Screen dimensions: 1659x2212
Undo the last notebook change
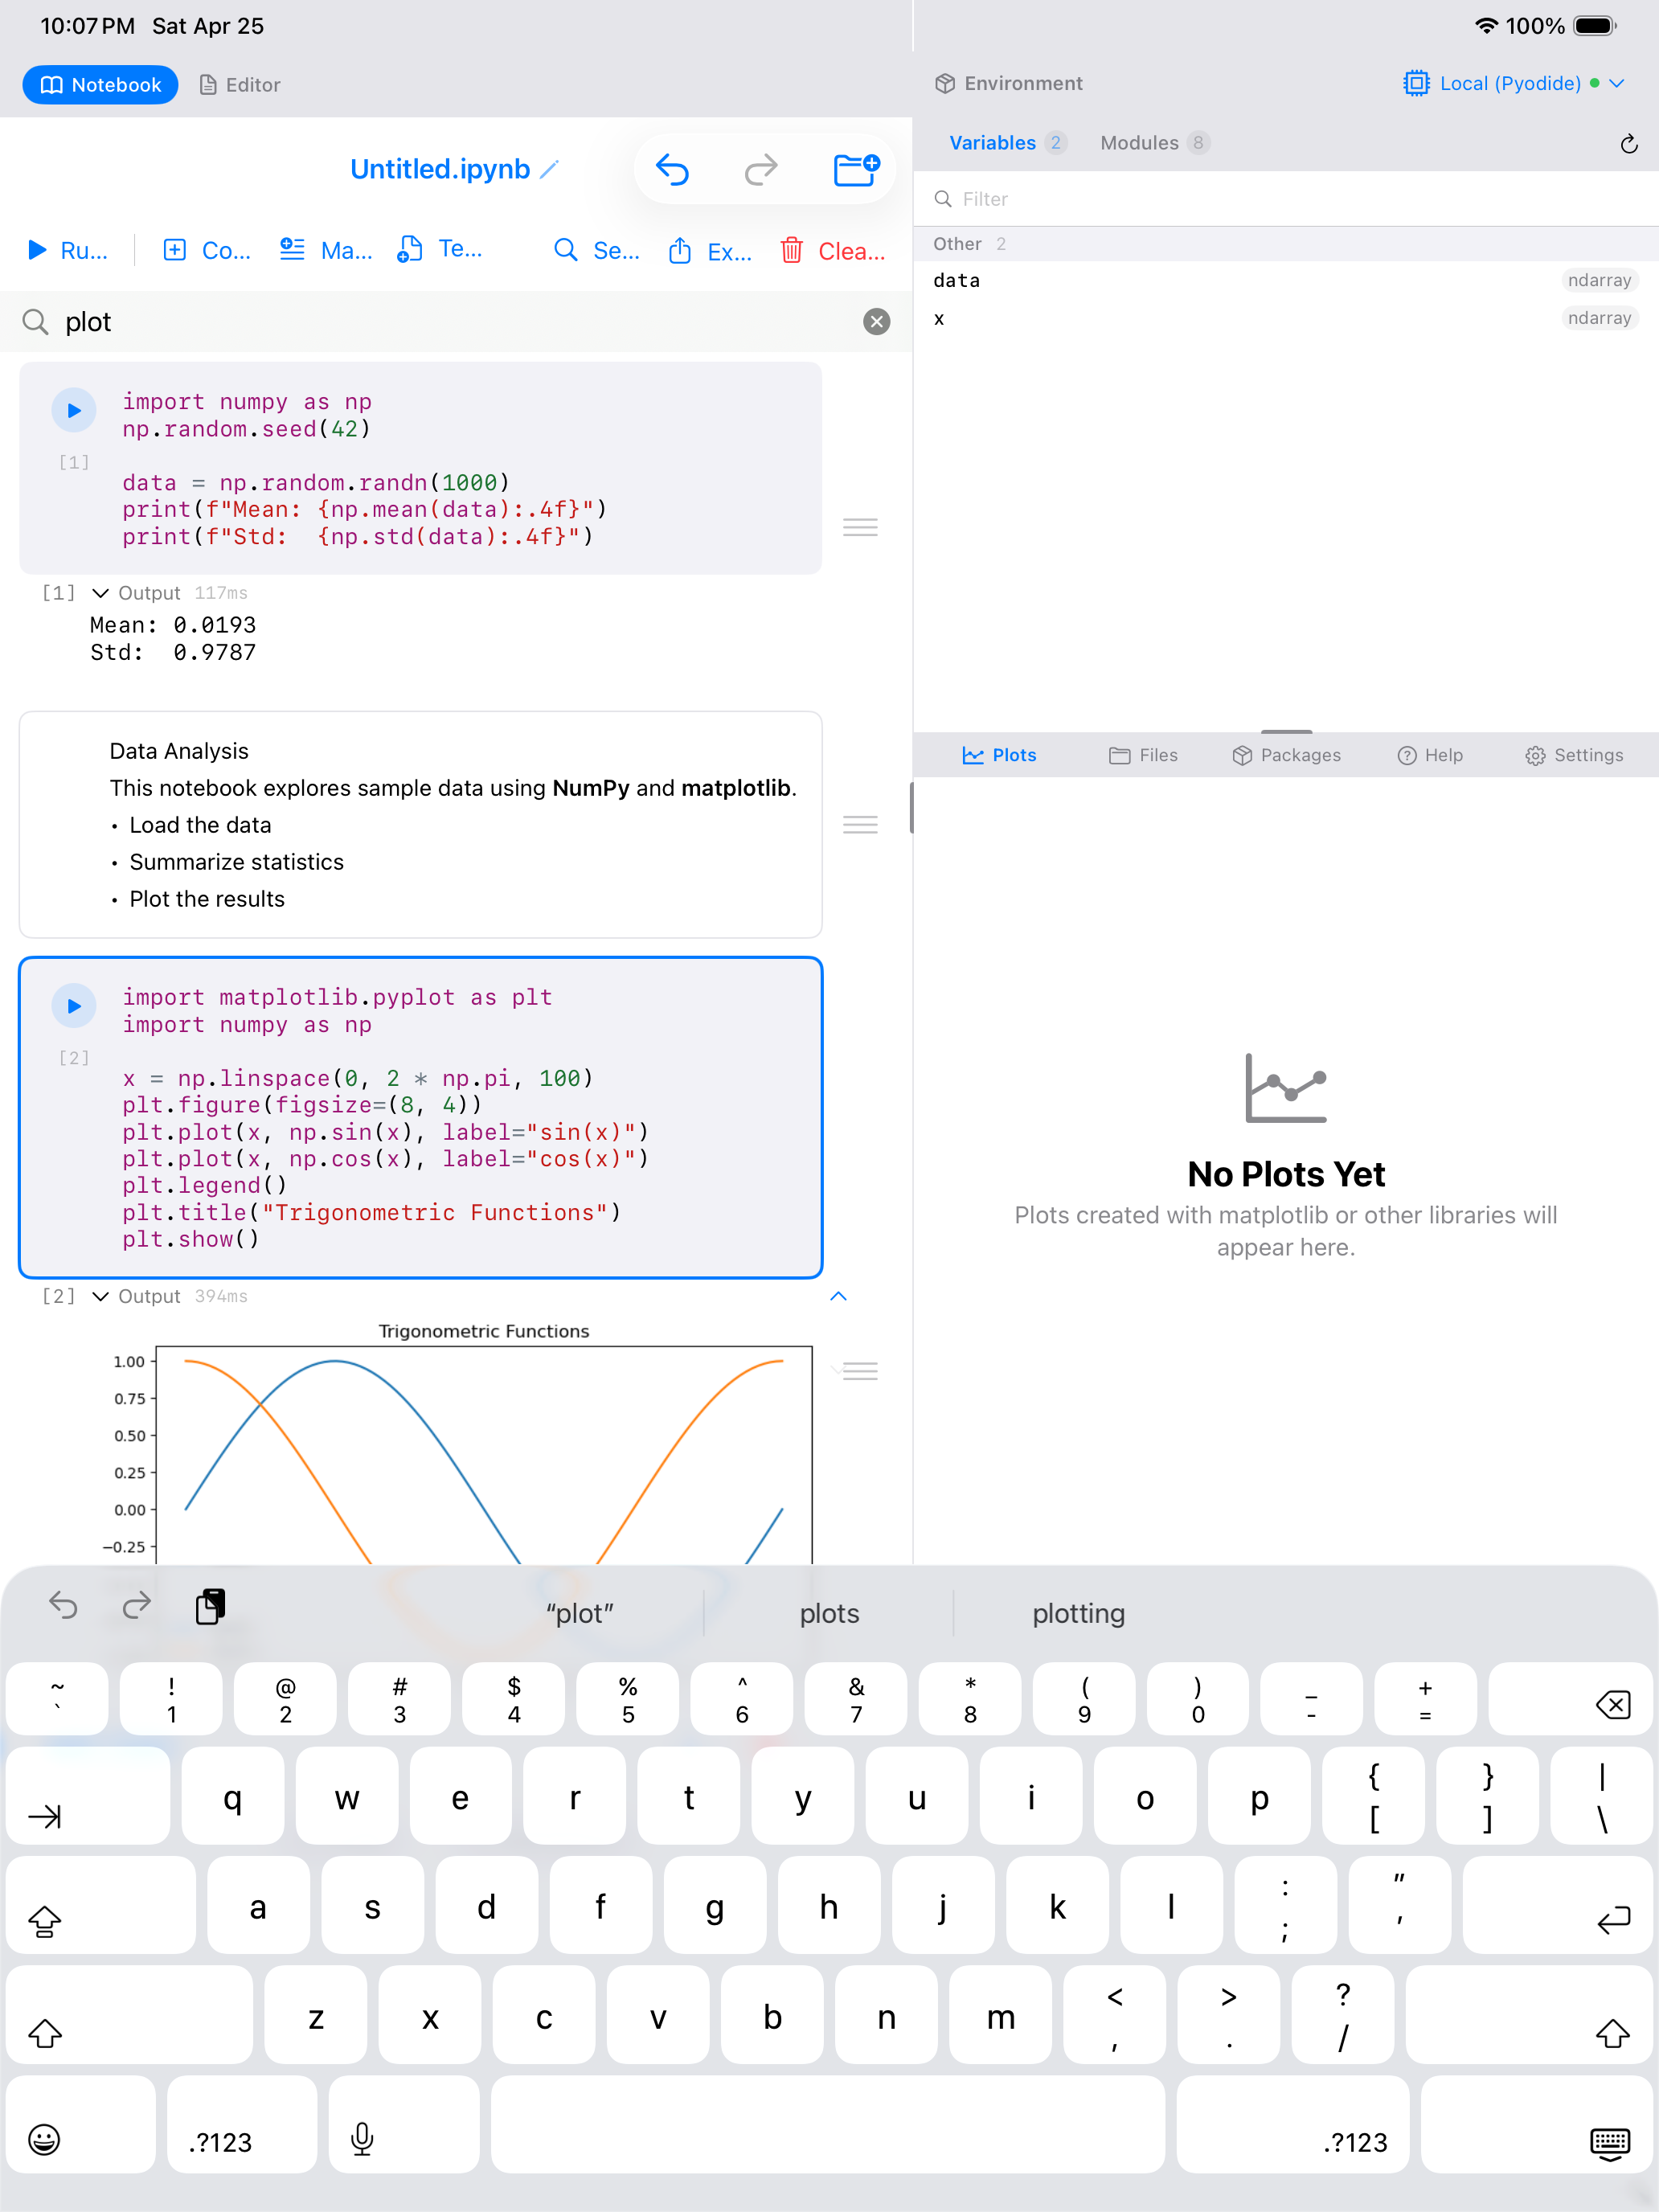click(672, 170)
